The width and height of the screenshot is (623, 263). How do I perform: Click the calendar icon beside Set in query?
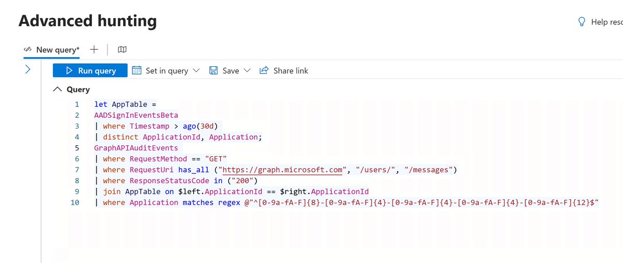137,70
